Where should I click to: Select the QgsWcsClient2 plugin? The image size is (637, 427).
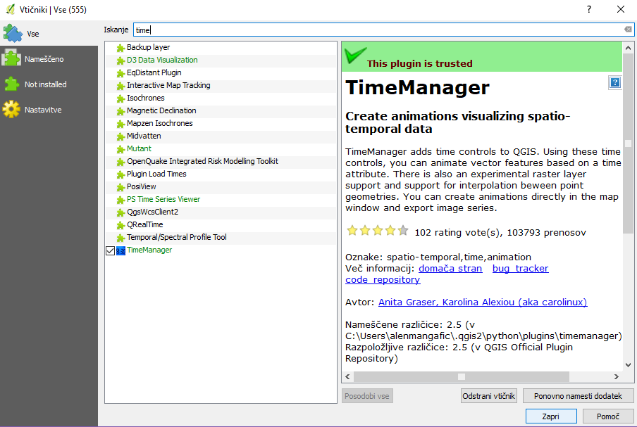[221, 212]
